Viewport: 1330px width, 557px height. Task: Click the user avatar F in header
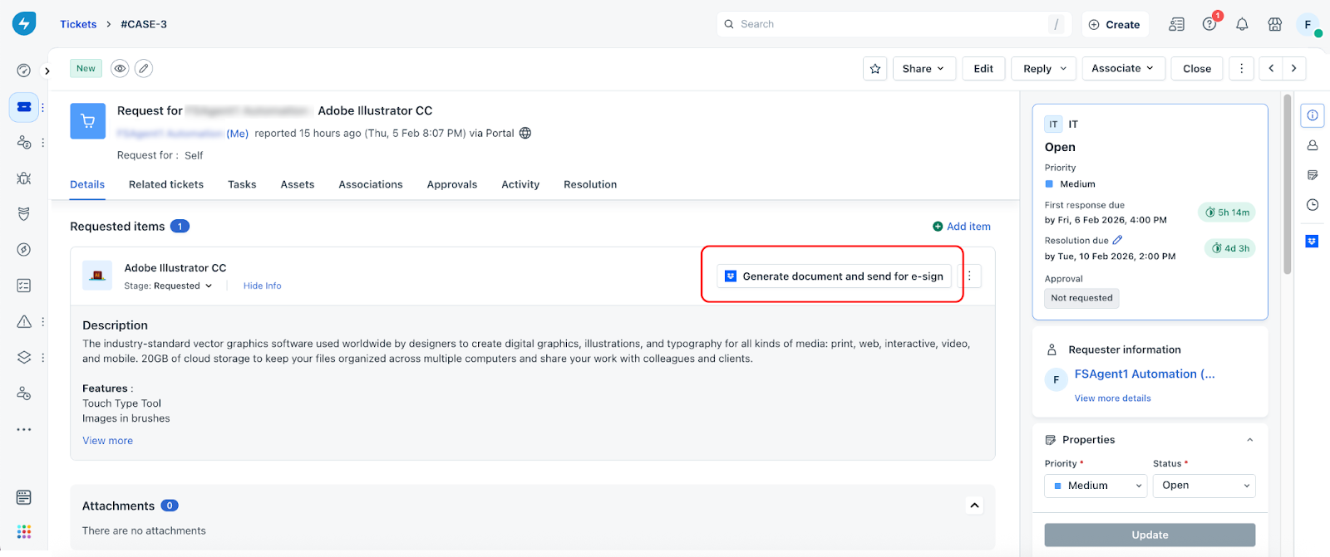[1308, 24]
